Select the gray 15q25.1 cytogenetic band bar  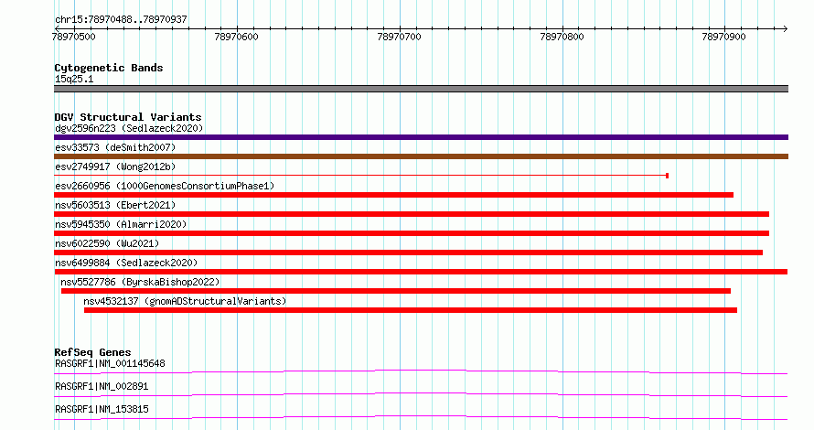pos(421,89)
